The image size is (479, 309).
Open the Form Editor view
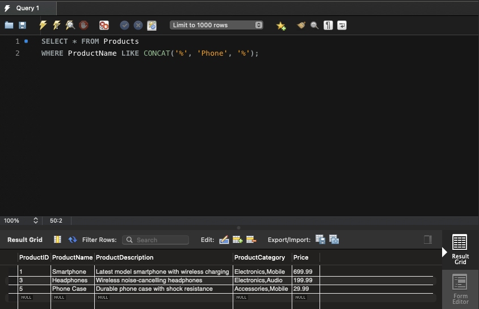click(x=460, y=289)
